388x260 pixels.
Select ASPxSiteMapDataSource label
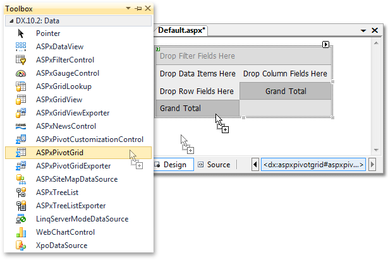point(76,179)
